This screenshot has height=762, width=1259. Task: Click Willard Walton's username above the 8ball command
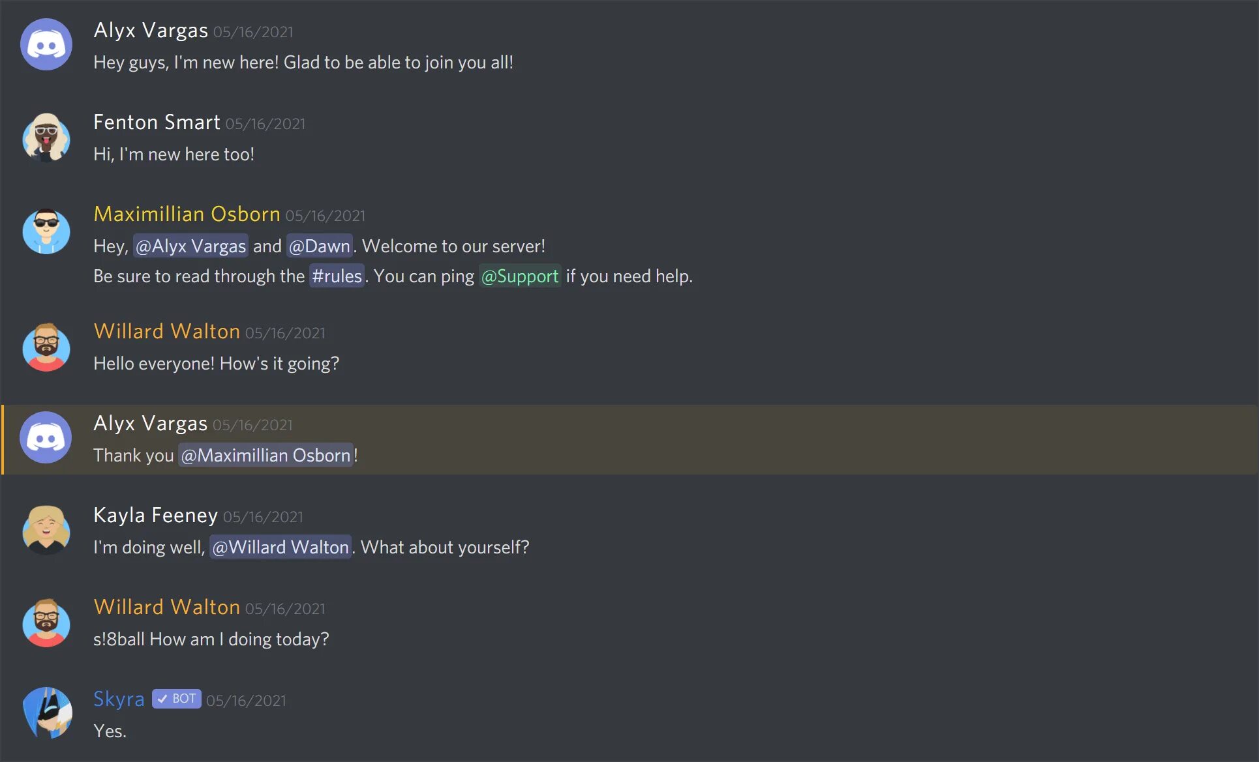(167, 607)
